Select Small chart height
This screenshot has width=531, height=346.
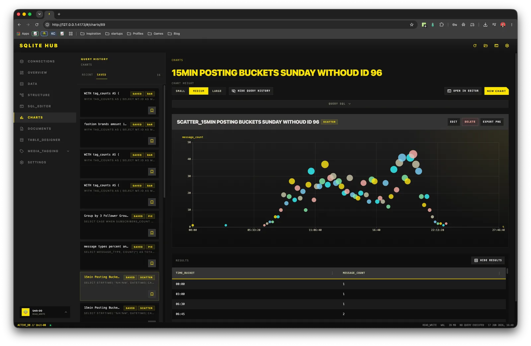pos(180,91)
